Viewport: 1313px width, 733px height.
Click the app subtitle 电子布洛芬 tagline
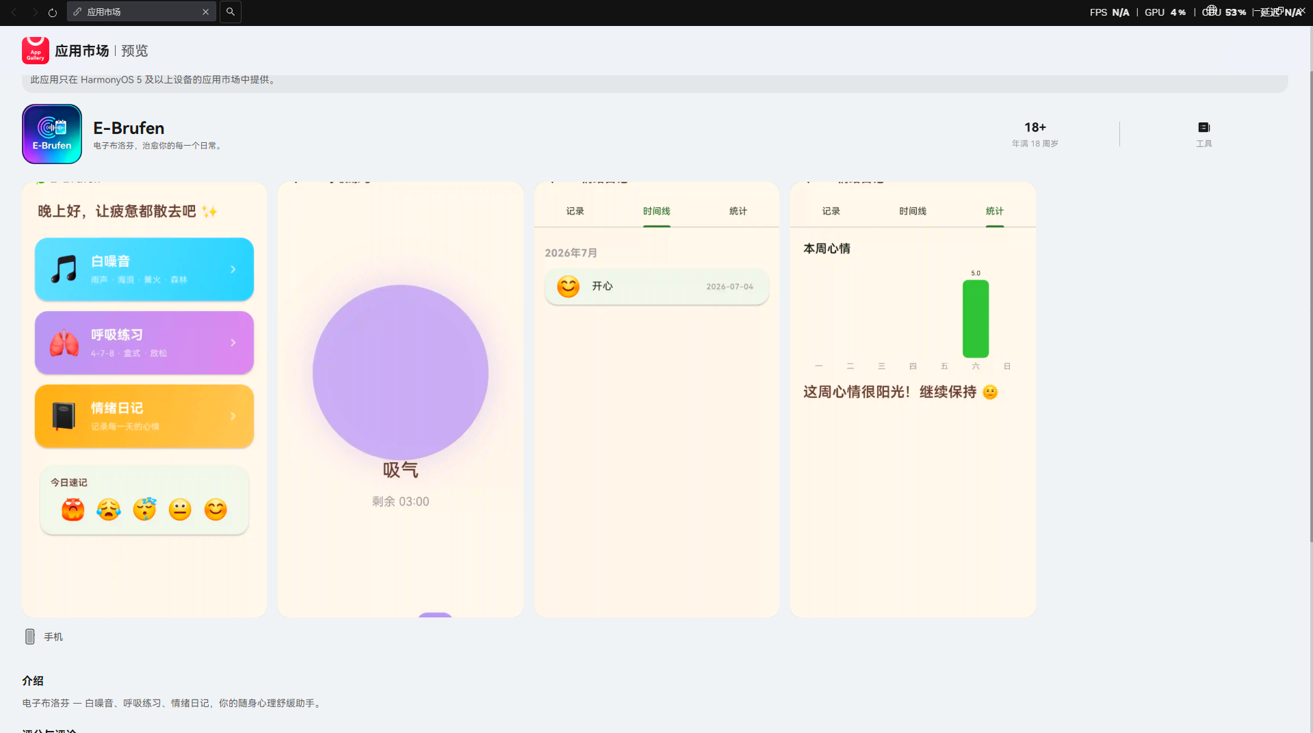159,146
